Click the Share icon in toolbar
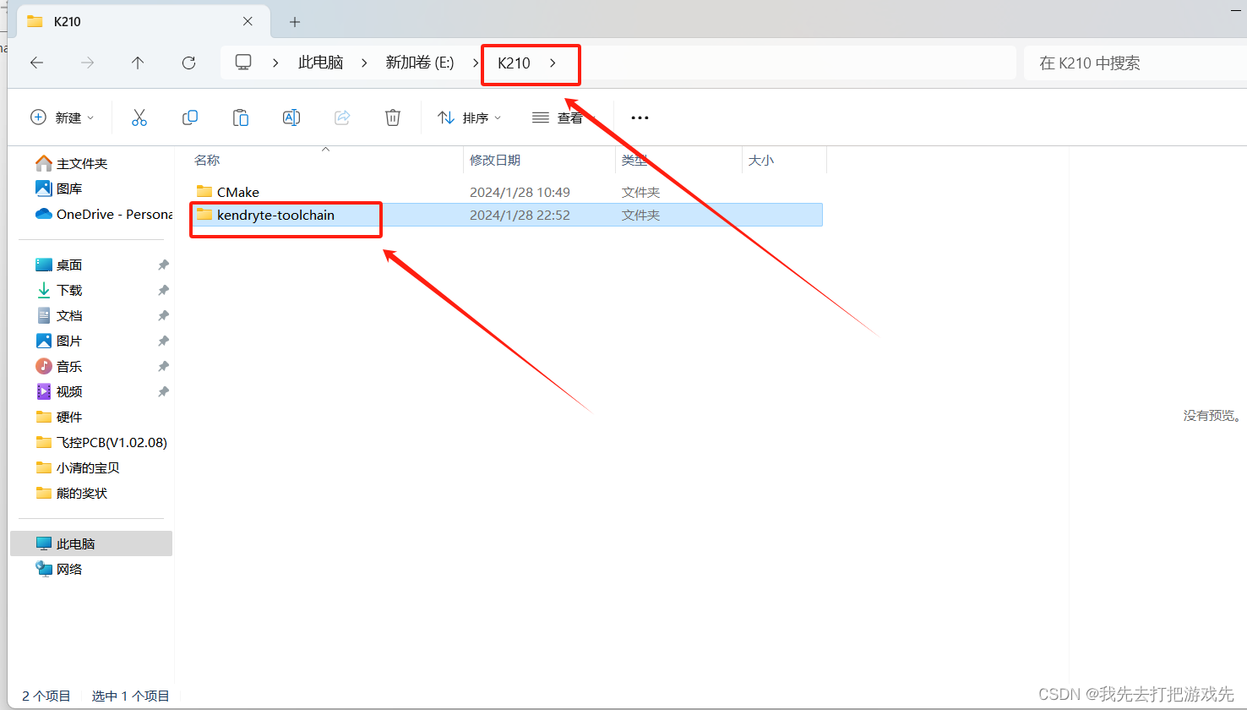The width and height of the screenshot is (1247, 710). pos(342,117)
